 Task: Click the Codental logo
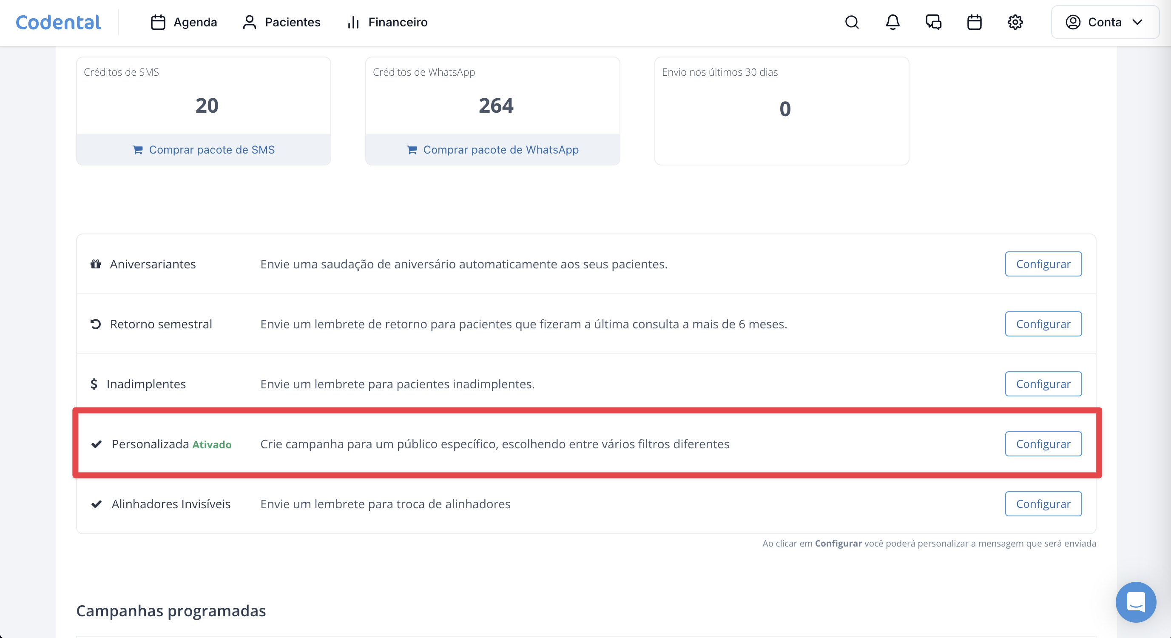(58, 22)
